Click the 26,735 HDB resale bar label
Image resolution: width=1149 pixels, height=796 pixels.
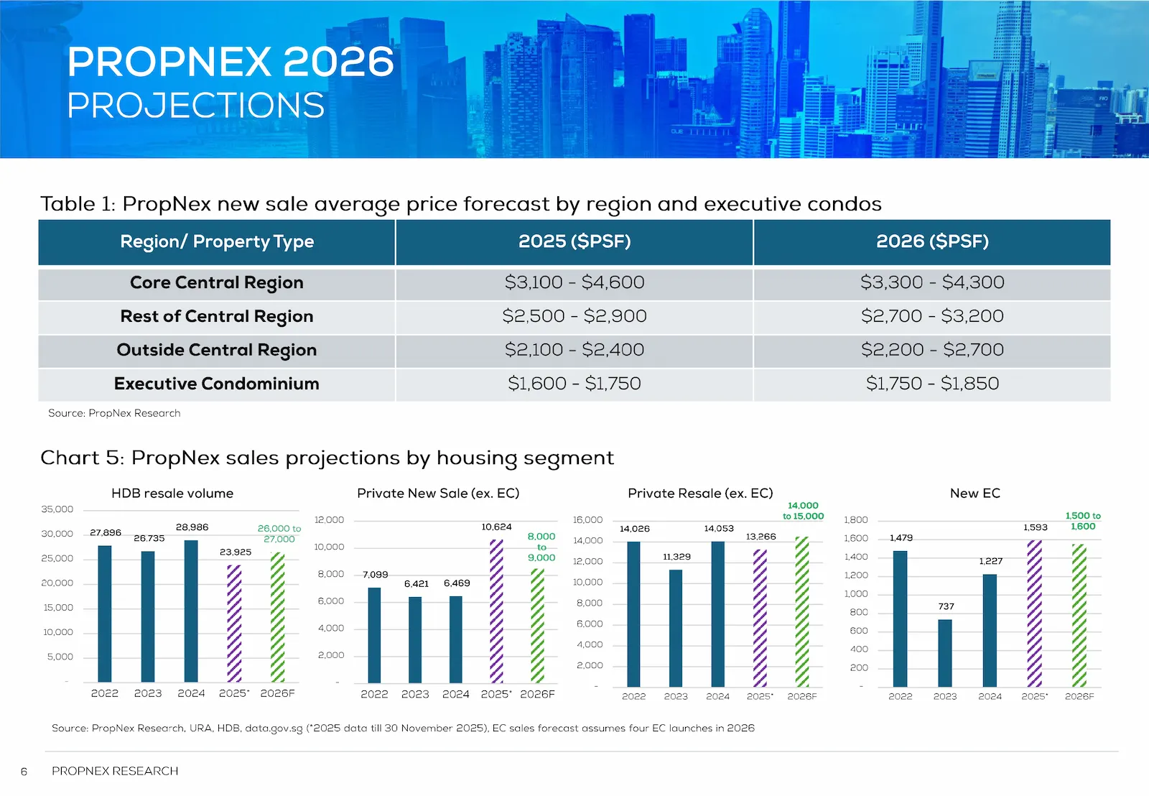[149, 538]
